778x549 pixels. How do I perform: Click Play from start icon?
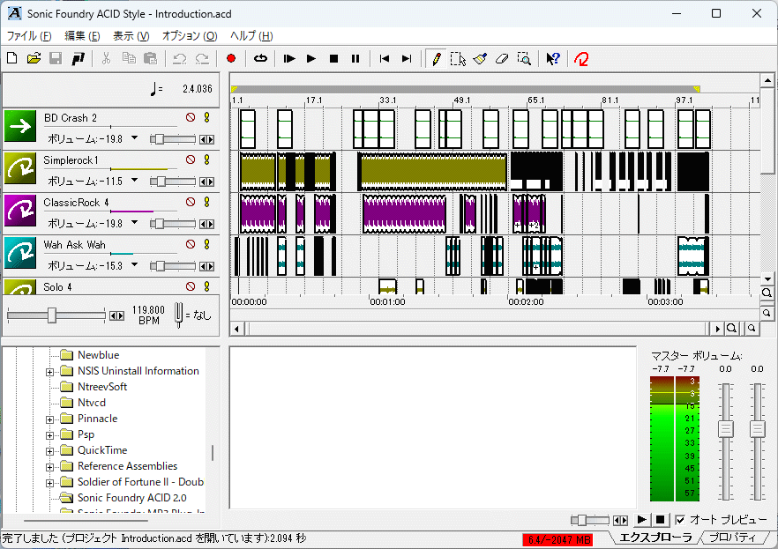289,58
